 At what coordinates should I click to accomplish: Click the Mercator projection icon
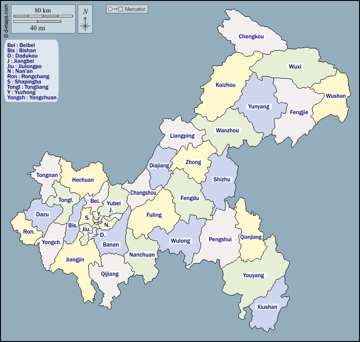coord(115,9)
